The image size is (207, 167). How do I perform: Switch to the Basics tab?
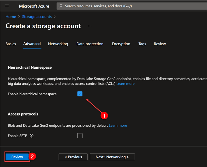point(11,44)
